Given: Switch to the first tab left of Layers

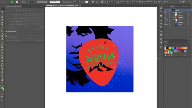Looking at the screenshot, I should tap(167, 7).
